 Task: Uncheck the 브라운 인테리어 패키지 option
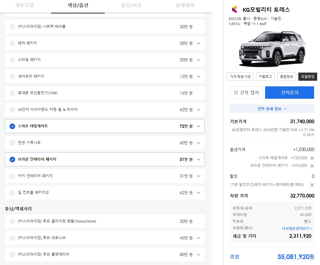[12, 159]
